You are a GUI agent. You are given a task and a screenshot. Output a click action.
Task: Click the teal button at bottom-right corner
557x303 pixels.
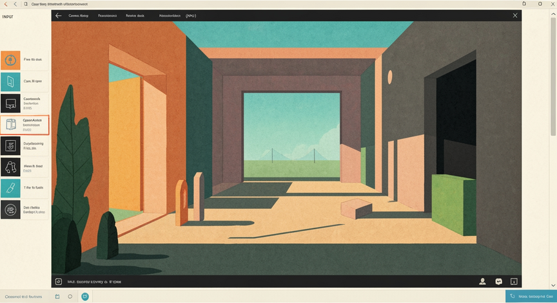pyautogui.click(x=531, y=297)
